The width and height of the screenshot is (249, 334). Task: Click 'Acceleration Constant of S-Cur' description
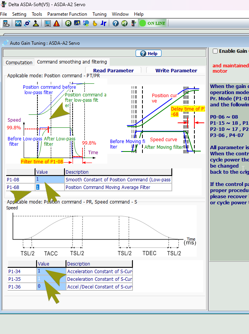99,271
